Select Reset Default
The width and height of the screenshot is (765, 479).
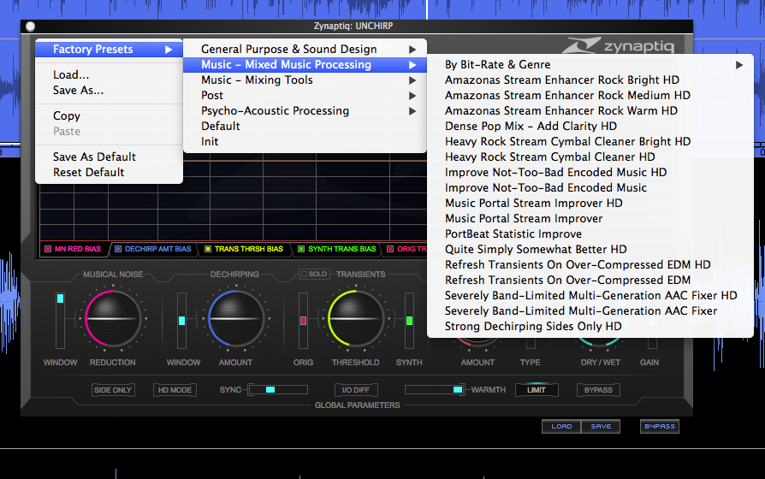pos(110,172)
